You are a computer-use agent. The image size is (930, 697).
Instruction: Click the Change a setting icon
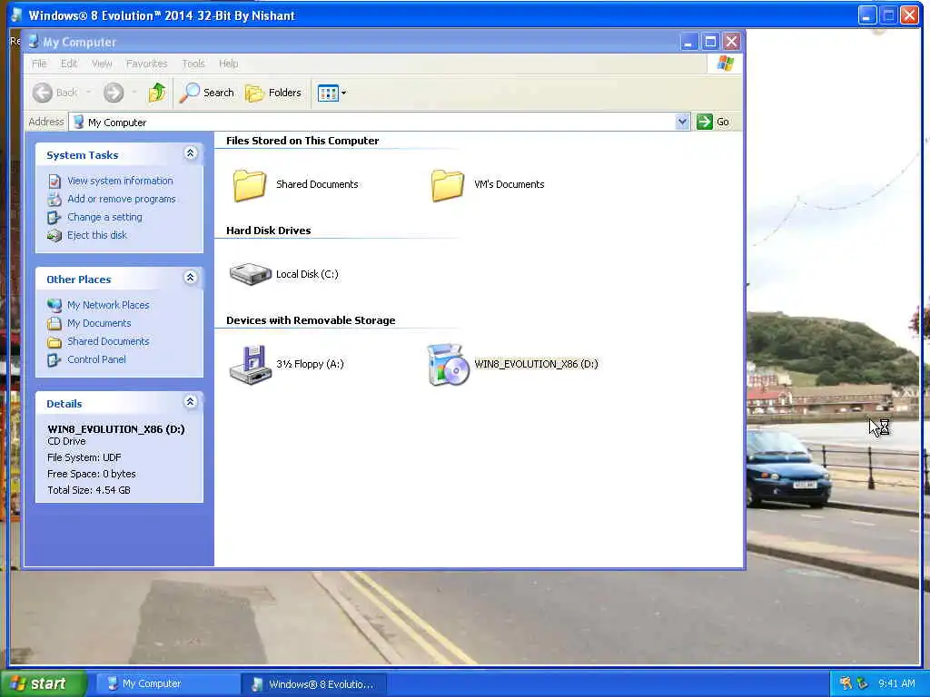point(54,218)
